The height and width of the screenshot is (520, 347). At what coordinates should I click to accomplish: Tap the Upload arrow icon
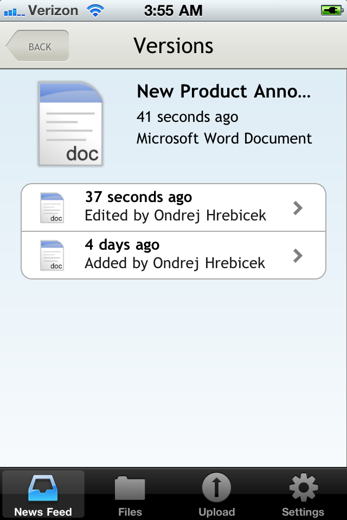tap(216, 489)
